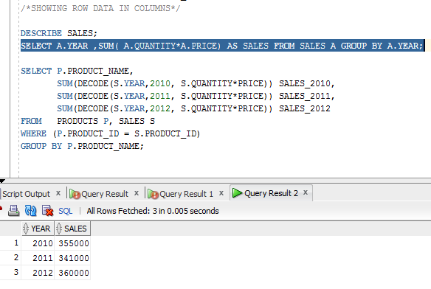Click the SQL link in results toolbar
Image resolution: width=431 pixels, height=289 pixels.
click(x=66, y=211)
